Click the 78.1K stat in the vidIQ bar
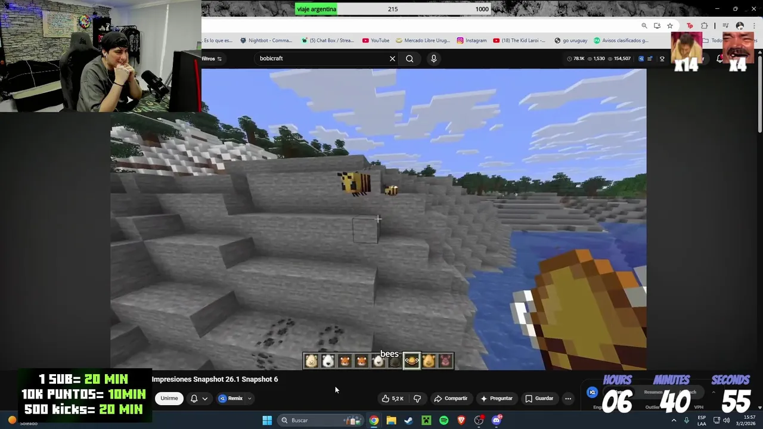The image size is (763, 429). [x=575, y=58]
